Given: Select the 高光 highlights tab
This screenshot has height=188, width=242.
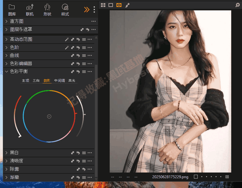Looking at the screenshot, I should coord(71,81).
